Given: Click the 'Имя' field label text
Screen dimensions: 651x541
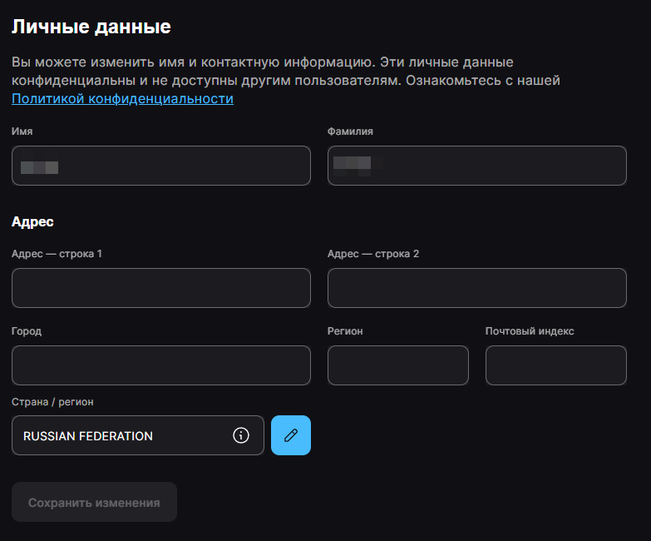Looking at the screenshot, I should click(x=22, y=132).
